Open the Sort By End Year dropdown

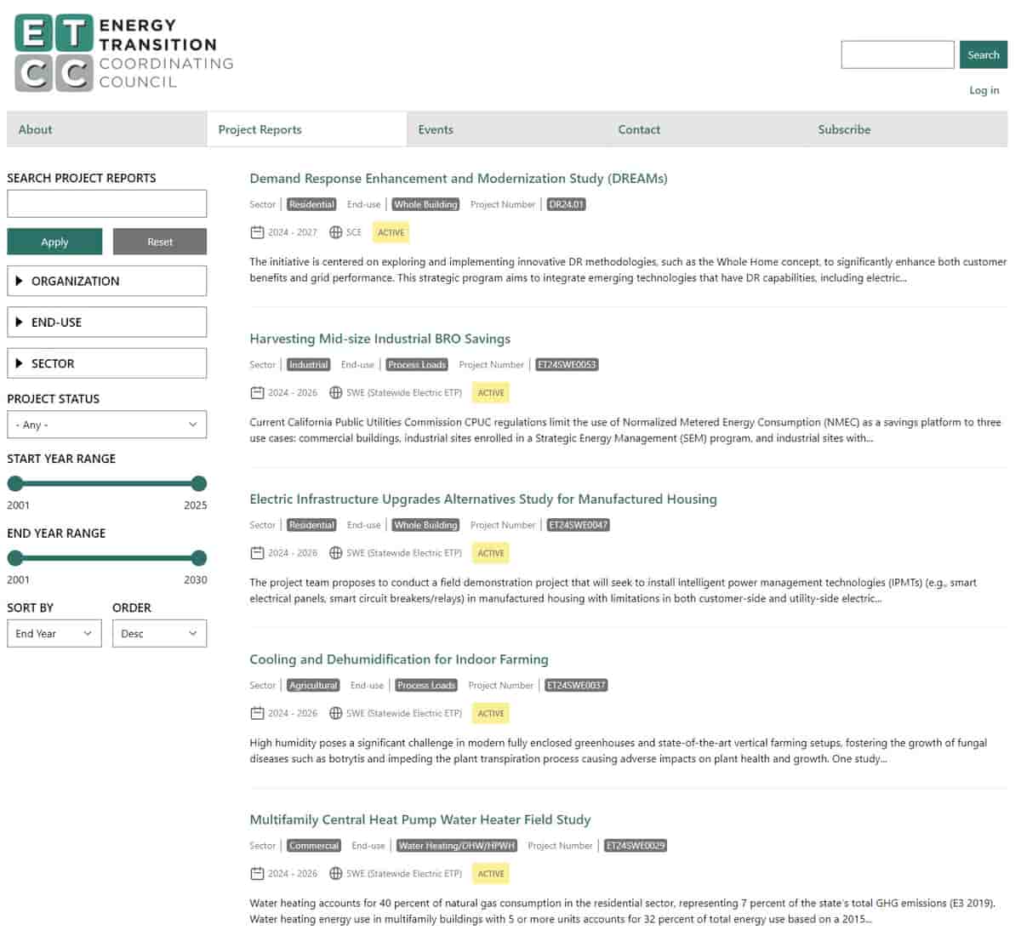pyautogui.click(x=54, y=633)
